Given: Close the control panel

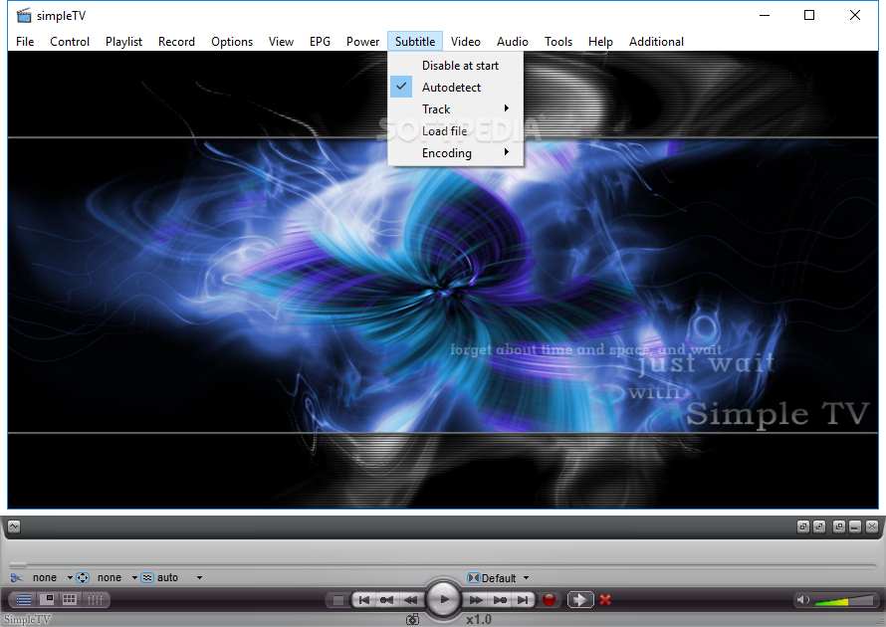Looking at the screenshot, I should (872, 526).
